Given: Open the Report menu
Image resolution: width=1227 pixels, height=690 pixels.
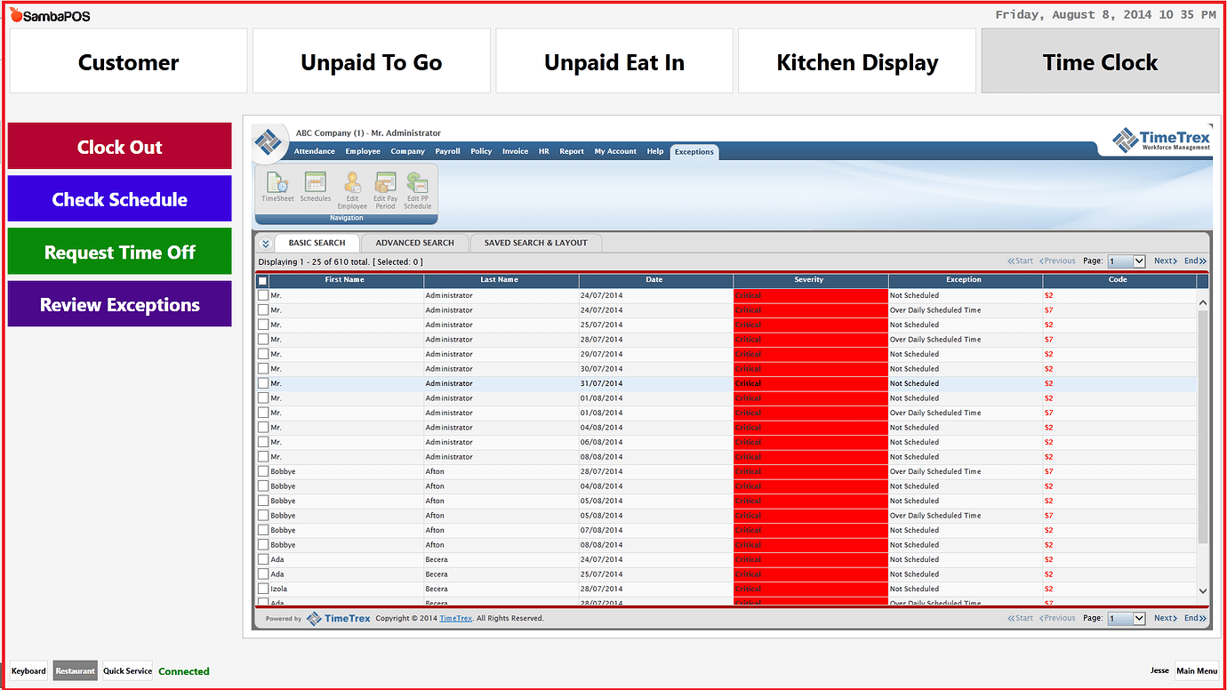Looking at the screenshot, I should tap(572, 151).
